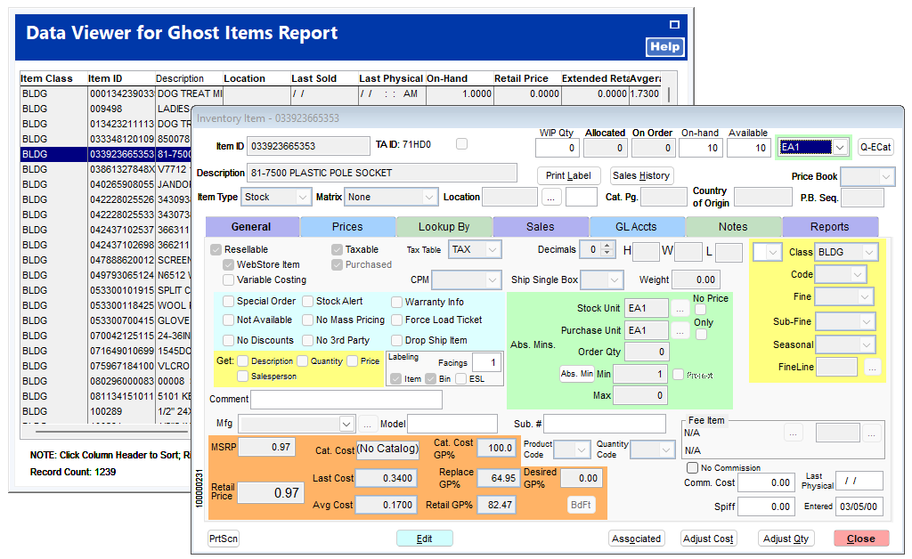Click the Q-ECat button
Screen dimensions: 912x559
click(875, 147)
